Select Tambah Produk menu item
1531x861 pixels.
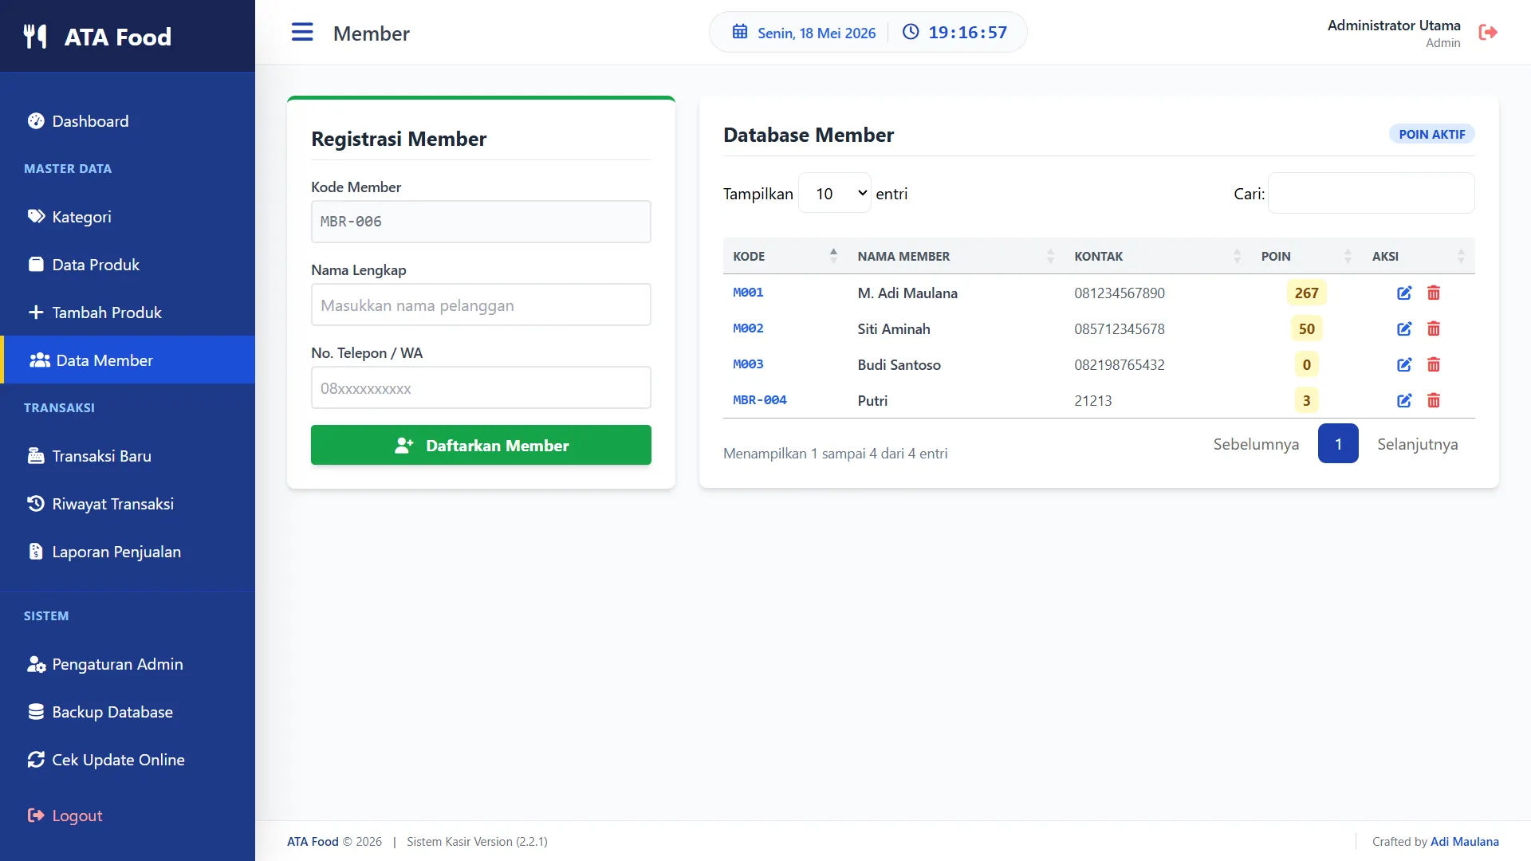(128, 313)
